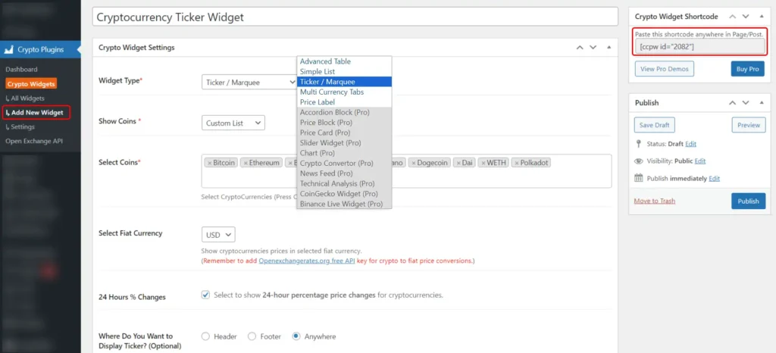Move Crypto Widget Settings panel down
Image resolution: width=776 pixels, height=353 pixels.
click(x=593, y=48)
